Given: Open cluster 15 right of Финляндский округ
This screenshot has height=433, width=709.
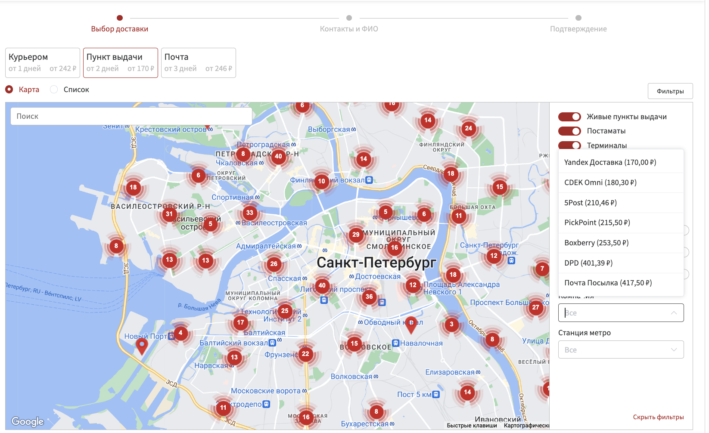Looking at the screenshot, I should (500, 187).
